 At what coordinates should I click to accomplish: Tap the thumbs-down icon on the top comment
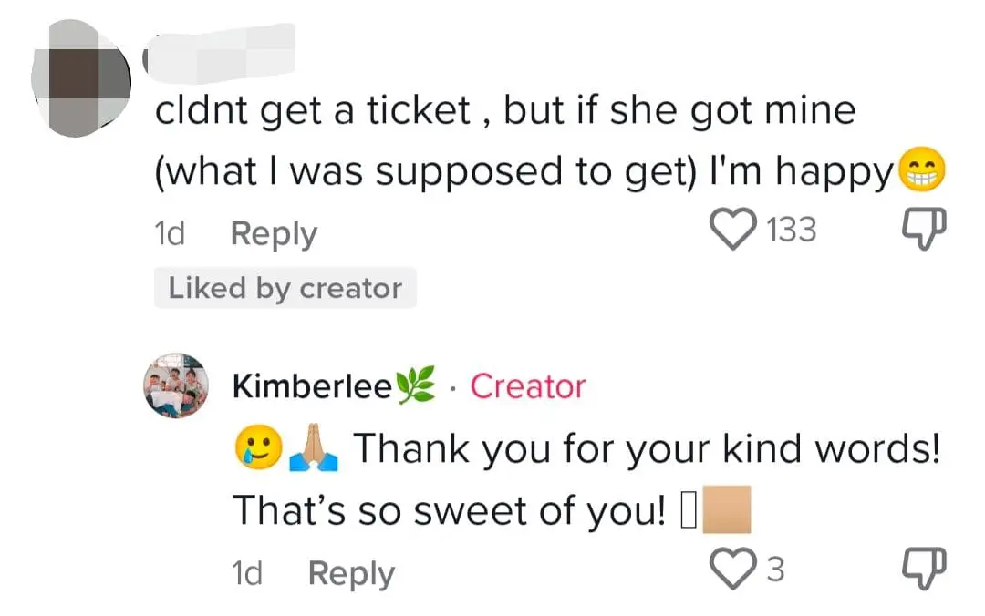tap(923, 230)
